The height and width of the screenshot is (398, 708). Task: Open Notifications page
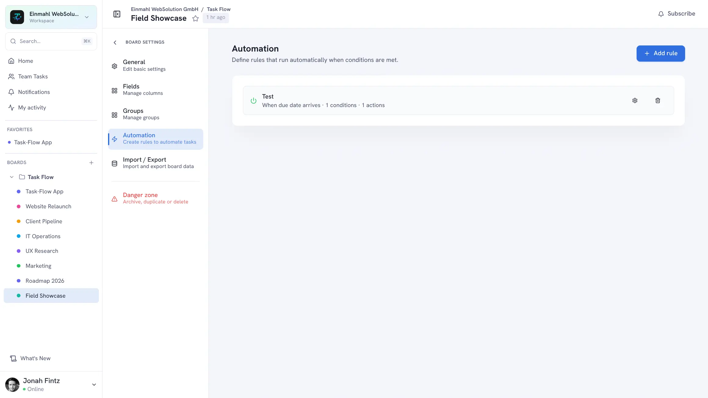point(51,92)
